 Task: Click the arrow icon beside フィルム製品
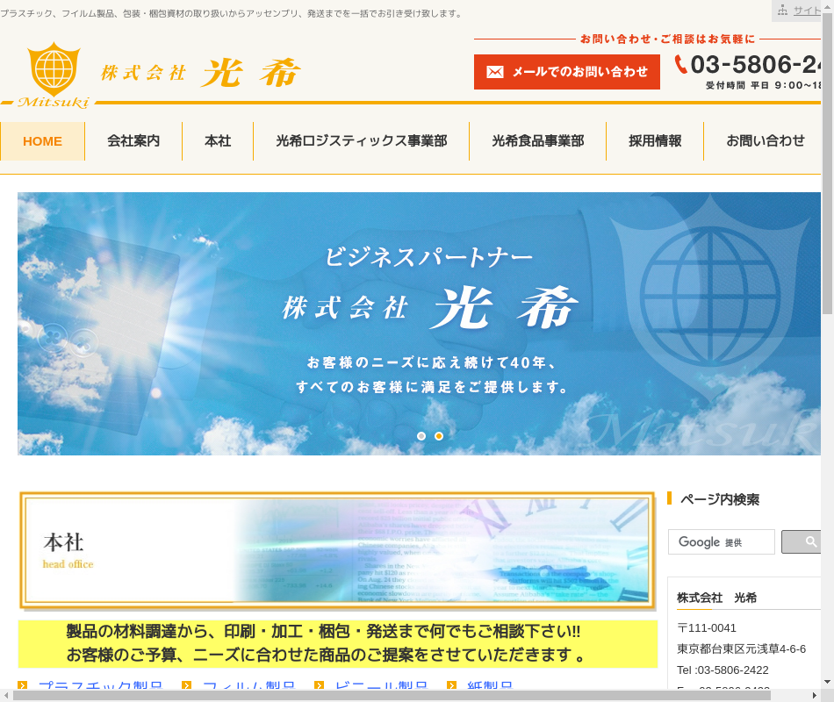tap(187, 686)
